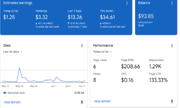Click the Balance card title
The image size is (180, 108).
(144, 3)
